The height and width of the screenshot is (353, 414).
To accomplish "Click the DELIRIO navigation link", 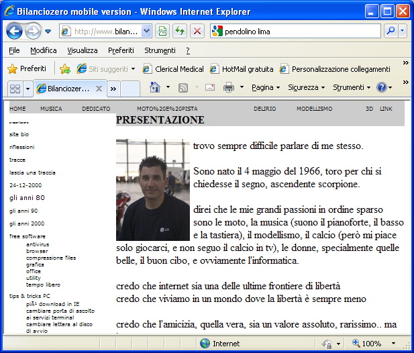I will [265, 109].
